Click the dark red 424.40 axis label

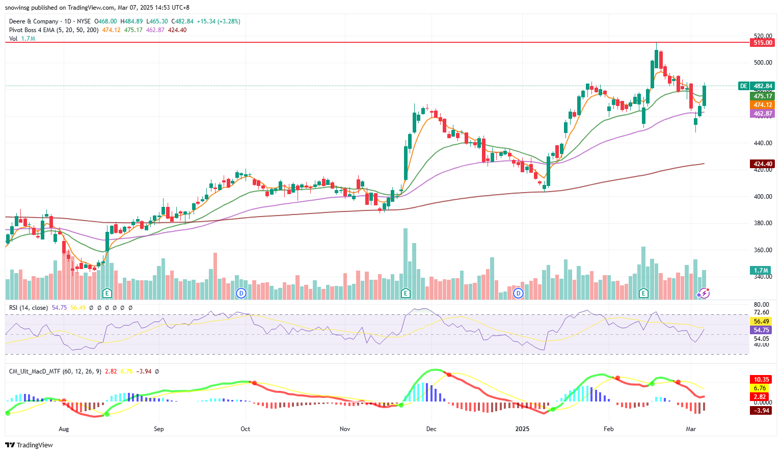pos(763,164)
